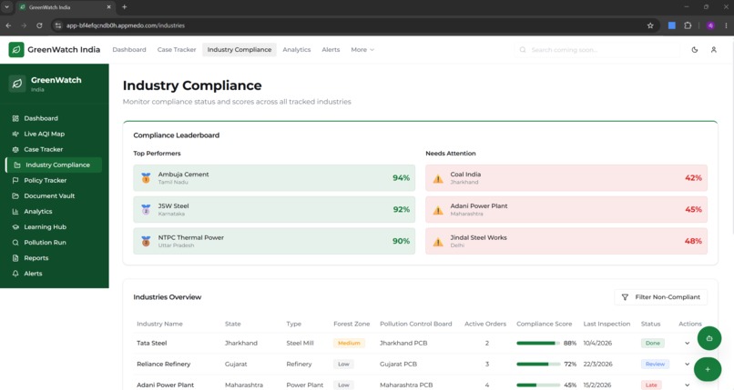Click the Compliance Score column header

coord(544,324)
